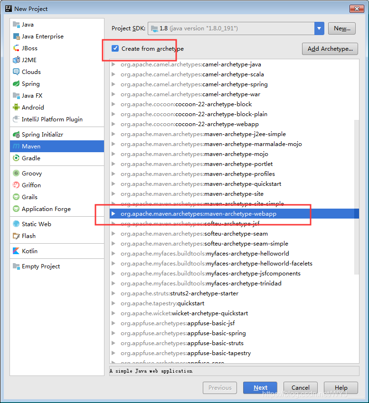Expand the cocoon-22-archetype-webapp node

click(114, 124)
